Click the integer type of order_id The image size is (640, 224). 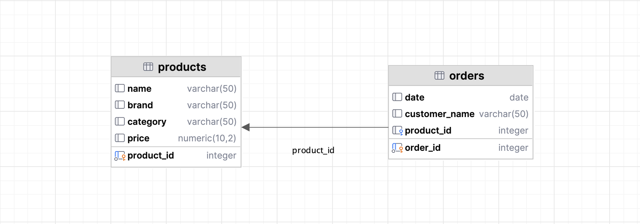pyautogui.click(x=513, y=148)
